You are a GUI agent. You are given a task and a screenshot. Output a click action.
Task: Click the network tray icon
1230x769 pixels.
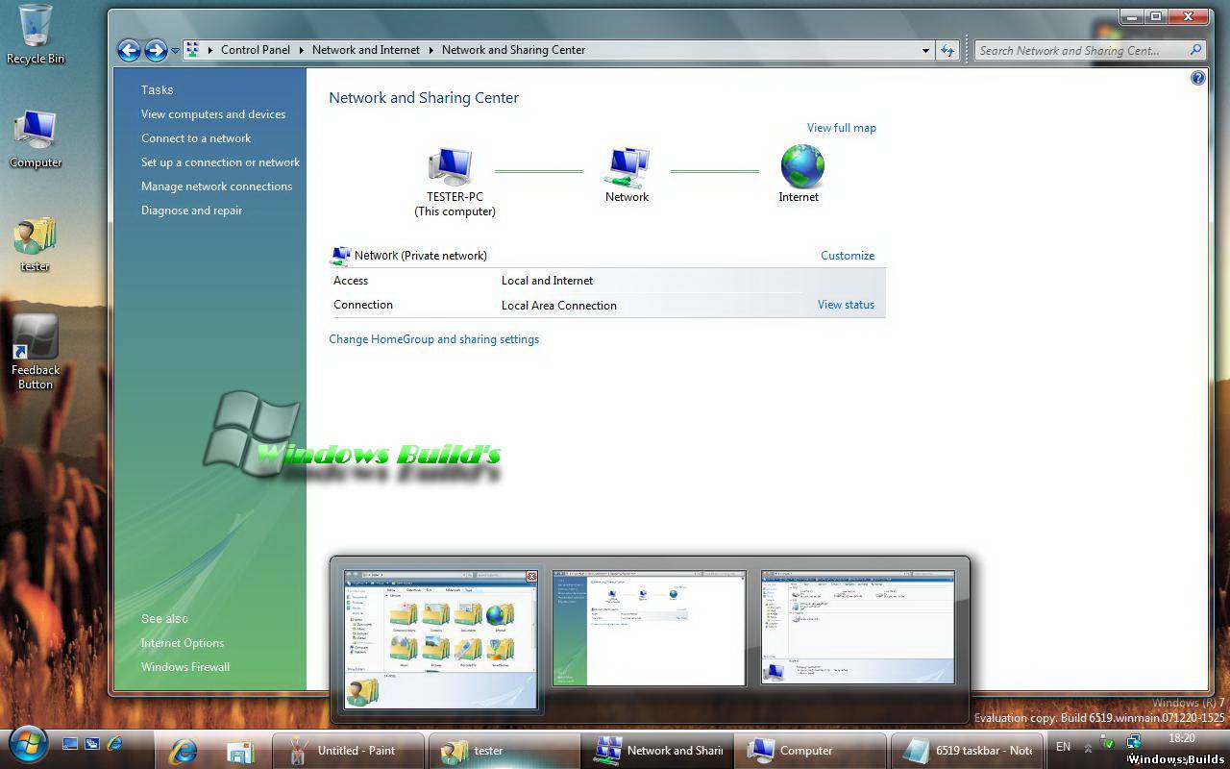1133,742
